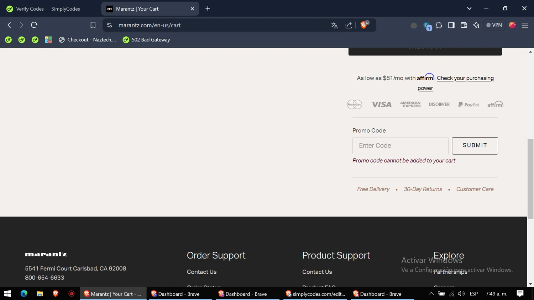Click the ESP language indicator
The width and height of the screenshot is (534, 300).
(474, 294)
